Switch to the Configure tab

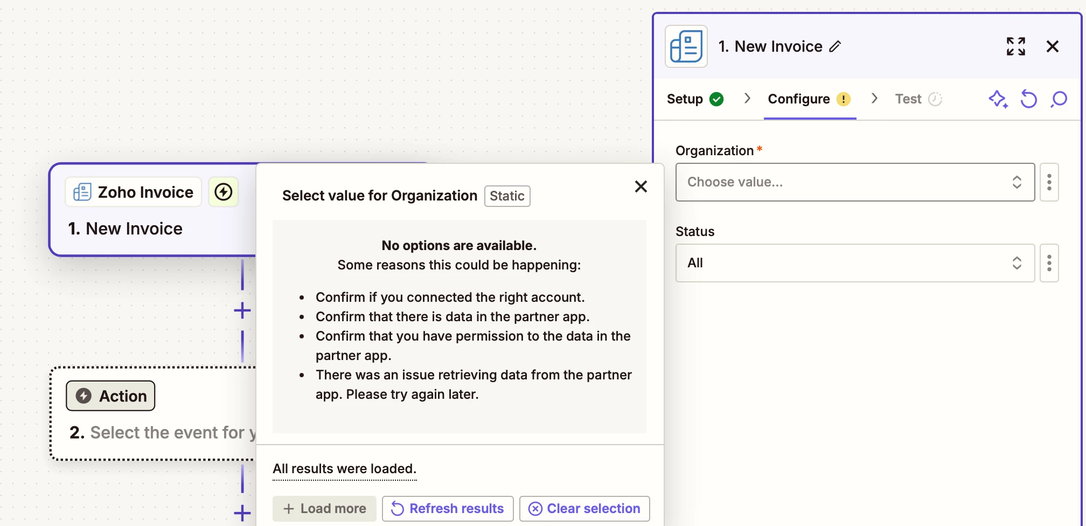pos(809,99)
